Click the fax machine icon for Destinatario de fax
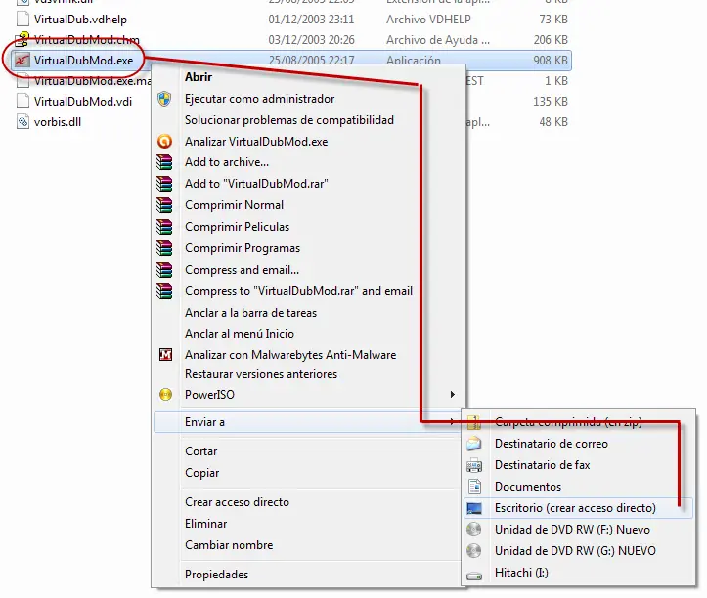 point(474,465)
